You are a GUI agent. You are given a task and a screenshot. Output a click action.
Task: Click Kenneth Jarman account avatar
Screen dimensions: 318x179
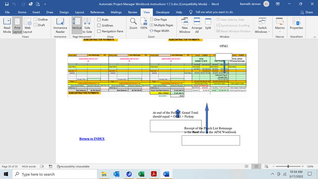(266, 4)
